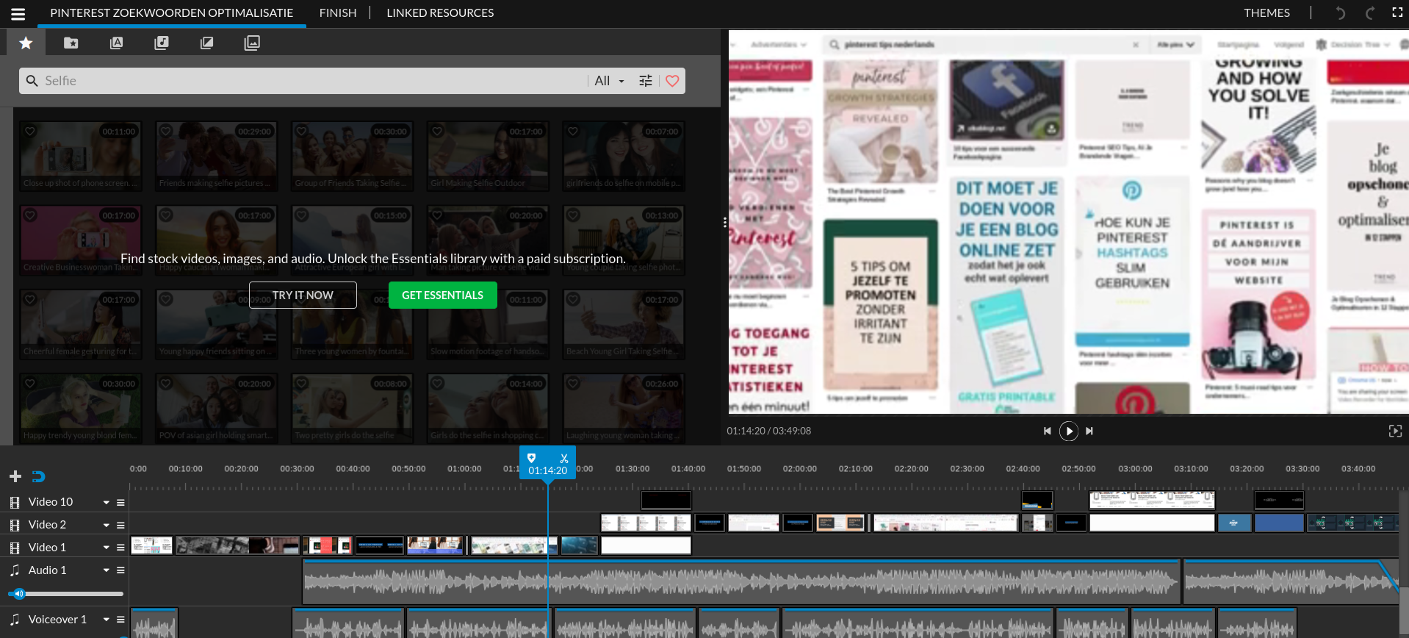Switch to the Finish tab
This screenshot has height=638, width=1409.
tap(338, 13)
